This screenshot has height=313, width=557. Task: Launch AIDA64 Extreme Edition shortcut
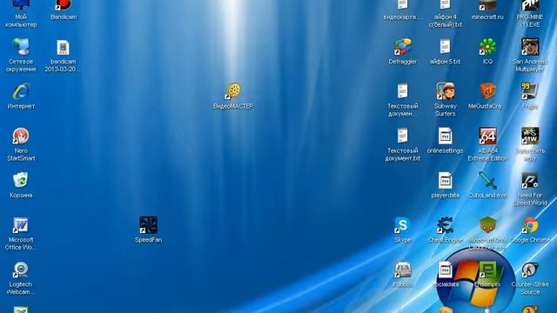point(487,136)
